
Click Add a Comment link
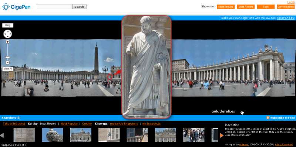click(x=284, y=144)
